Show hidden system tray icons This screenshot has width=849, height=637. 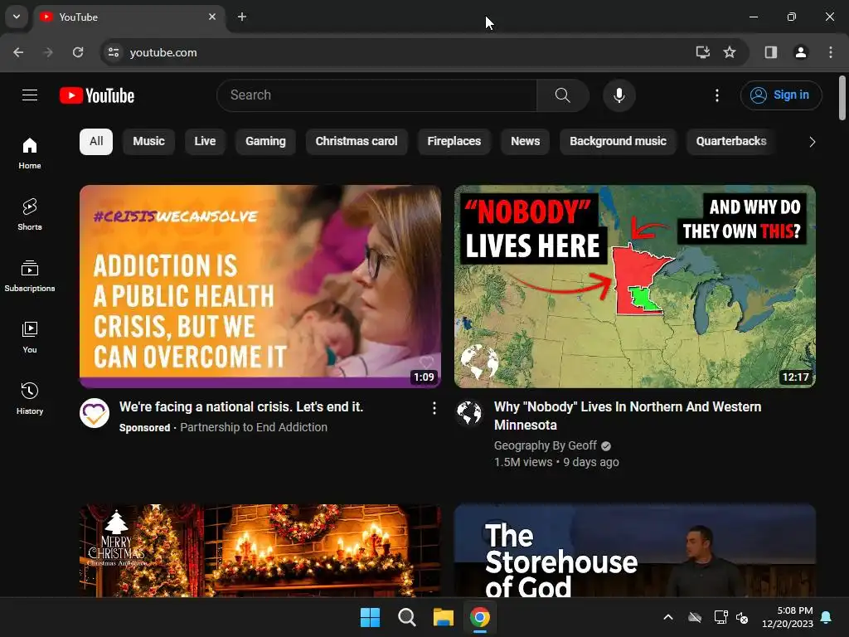coord(668,617)
